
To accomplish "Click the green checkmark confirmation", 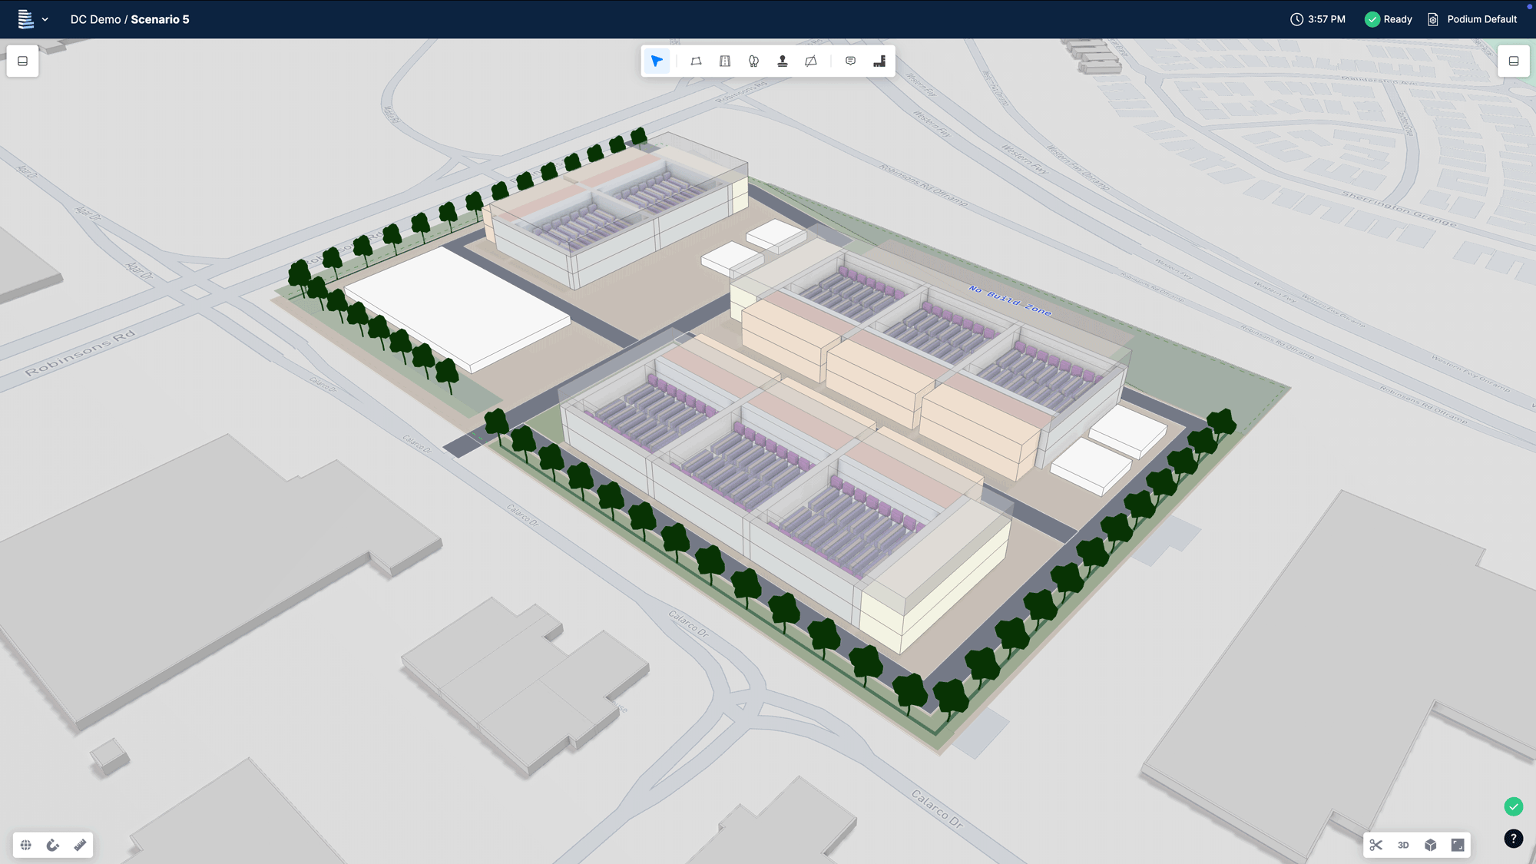I will [x=1514, y=806].
